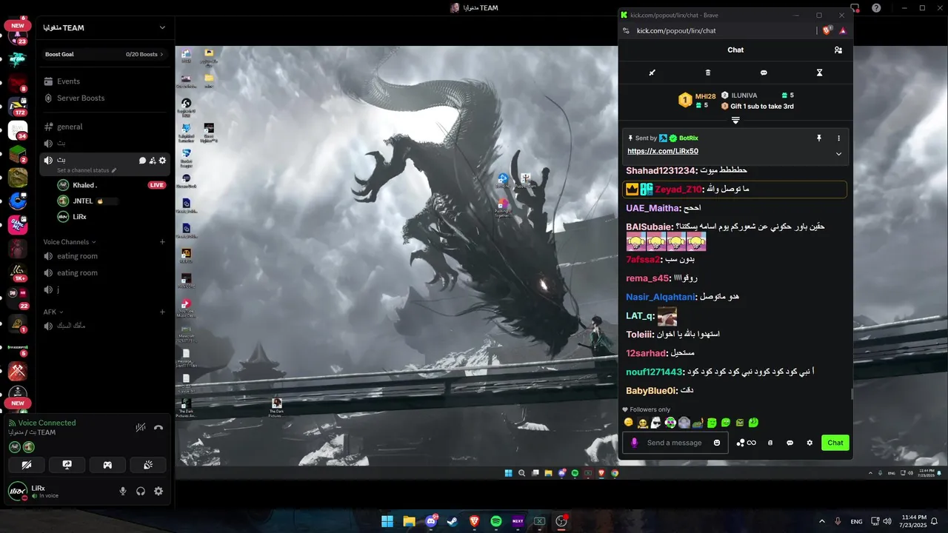This screenshot has width=948, height=533.
Task: Insert the first yellow smiley quick emote
Action: click(x=629, y=423)
